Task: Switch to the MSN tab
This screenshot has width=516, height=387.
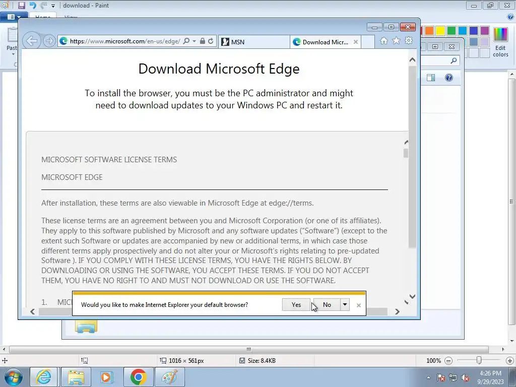Action: [254, 42]
